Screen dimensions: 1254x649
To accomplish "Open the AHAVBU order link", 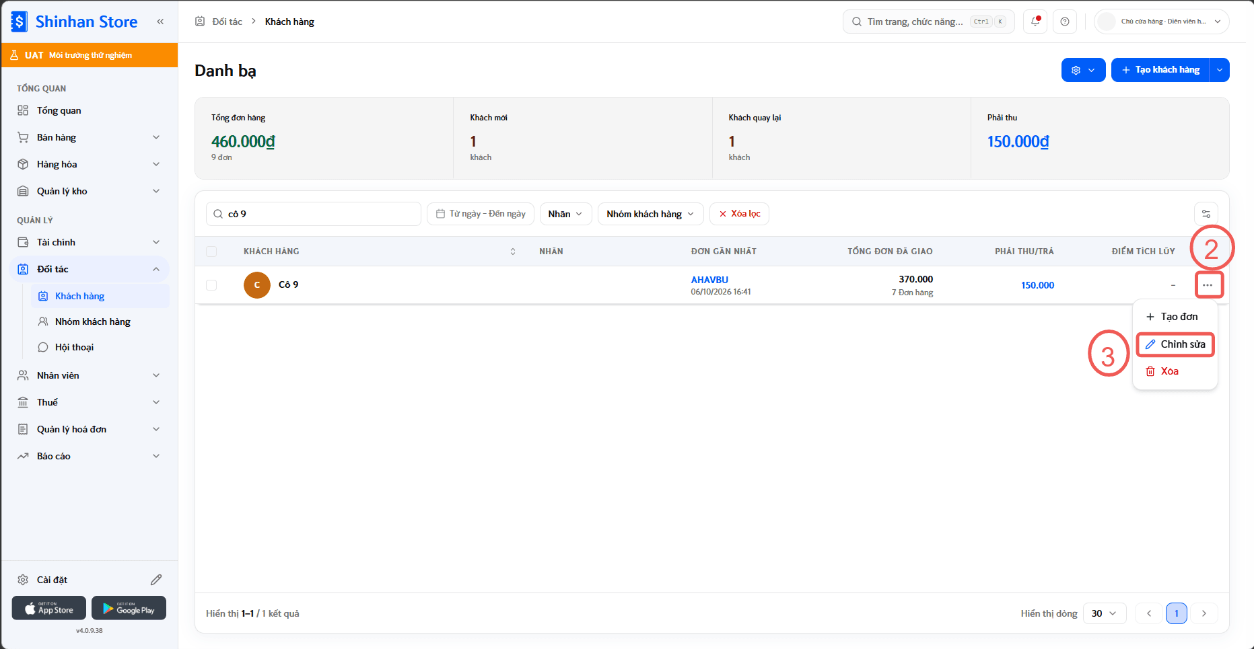I will (x=709, y=280).
